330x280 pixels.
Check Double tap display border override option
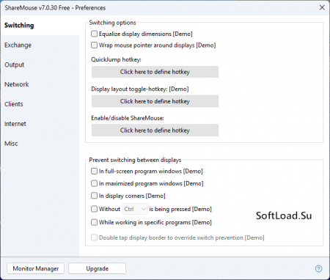[x=94, y=237]
